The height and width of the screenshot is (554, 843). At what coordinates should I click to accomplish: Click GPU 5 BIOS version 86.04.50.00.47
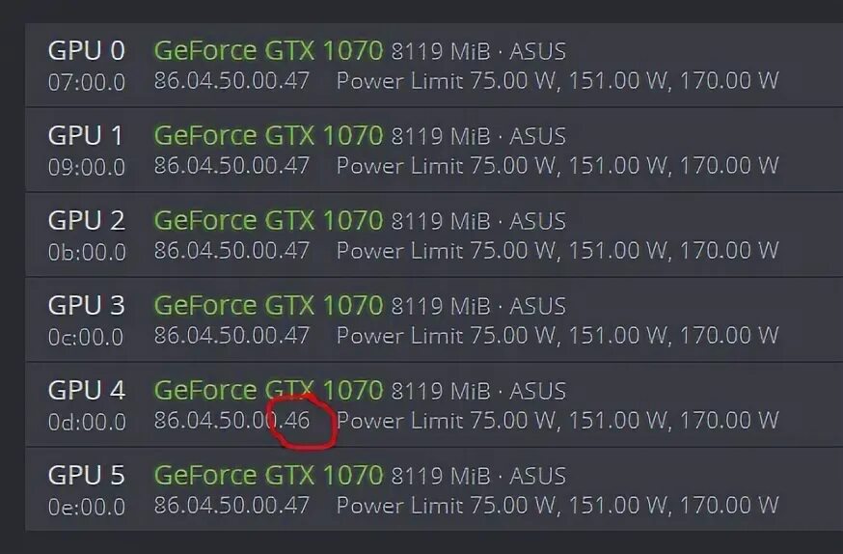(x=231, y=505)
